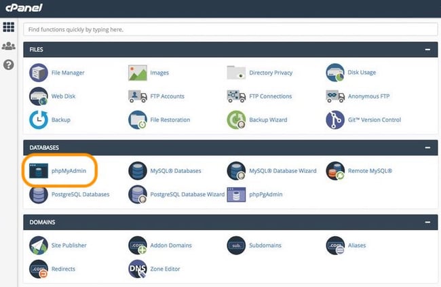Open the MySQL Database Wizard icon
Image resolution: width=441 pixels, height=287 pixels.
[236, 171]
